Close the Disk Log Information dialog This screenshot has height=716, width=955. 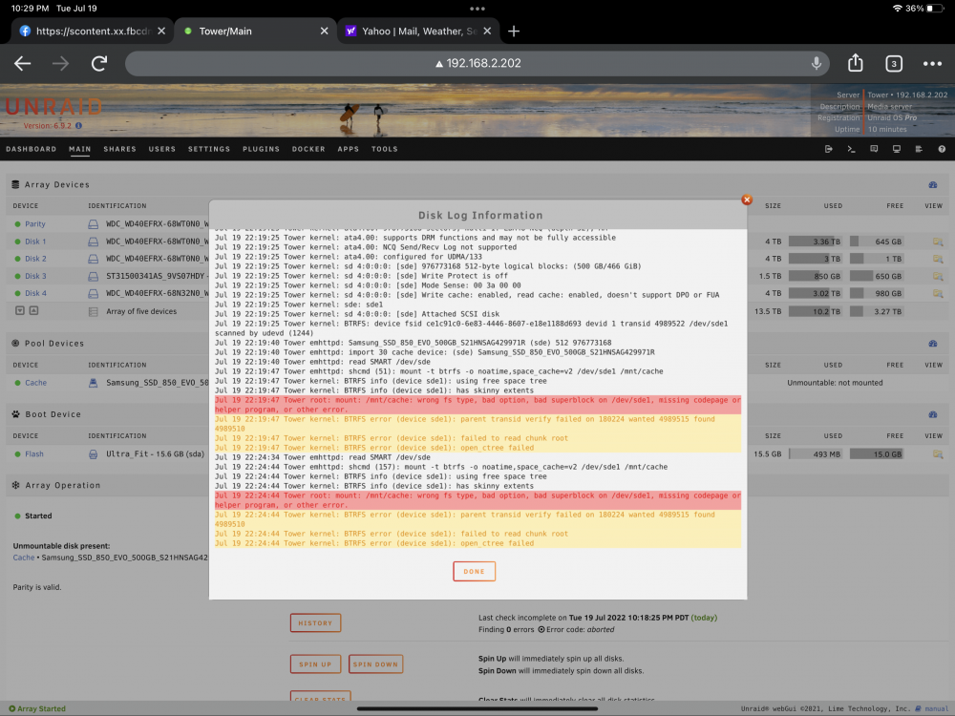coord(747,200)
